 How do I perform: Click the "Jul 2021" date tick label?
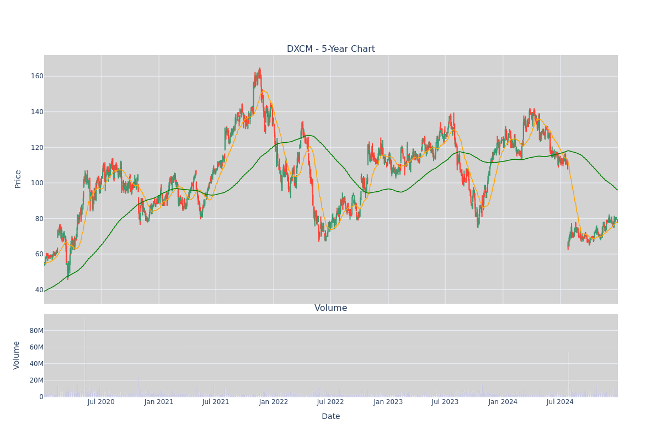click(216, 402)
